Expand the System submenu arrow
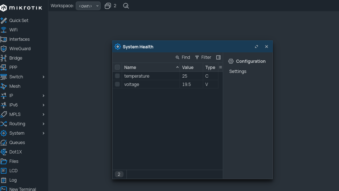 pyautogui.click(x=43, y=133)
